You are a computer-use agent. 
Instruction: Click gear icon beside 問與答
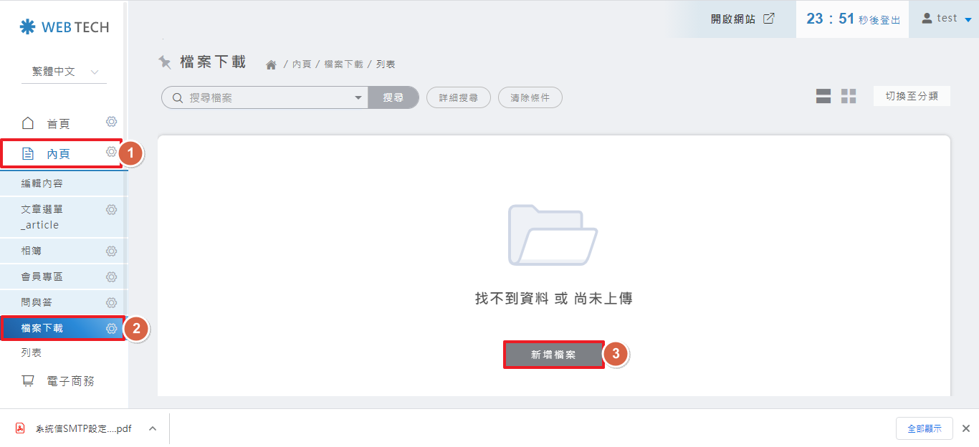[x=111, y=303]
